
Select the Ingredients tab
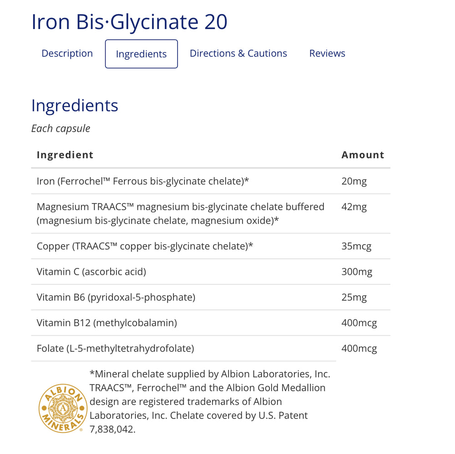tap(142, 54)
